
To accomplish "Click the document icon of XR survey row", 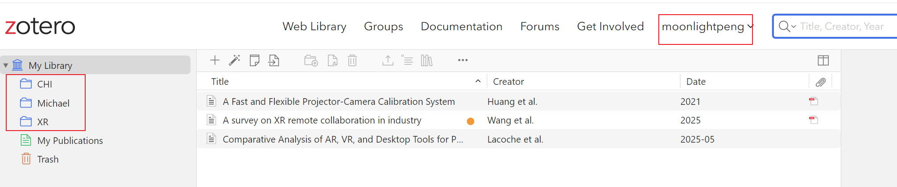I will [x=212, y=120].
